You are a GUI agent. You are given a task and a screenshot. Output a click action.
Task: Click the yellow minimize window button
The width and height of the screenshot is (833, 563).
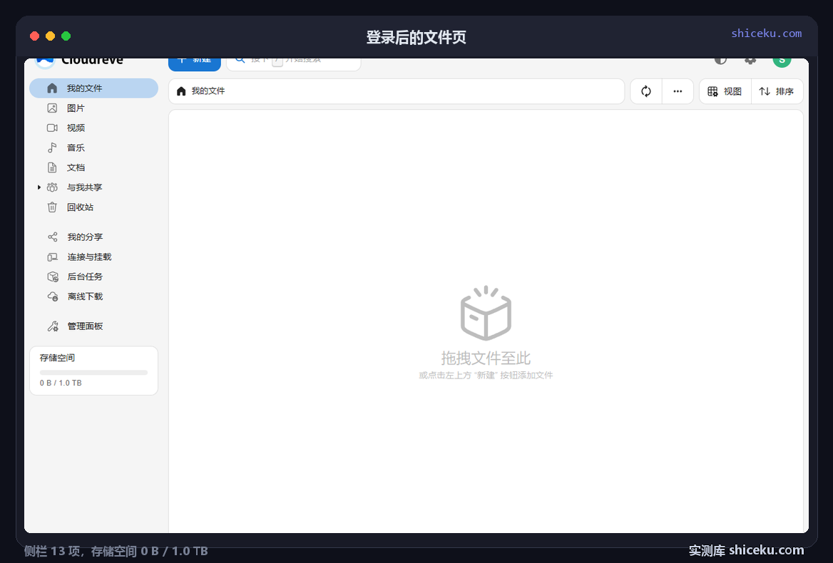50,36
